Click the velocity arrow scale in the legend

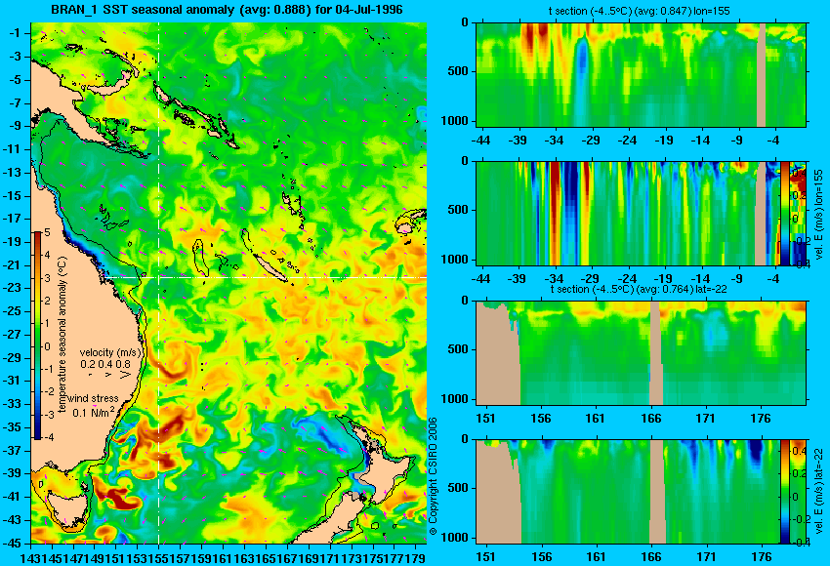[110, 374]
